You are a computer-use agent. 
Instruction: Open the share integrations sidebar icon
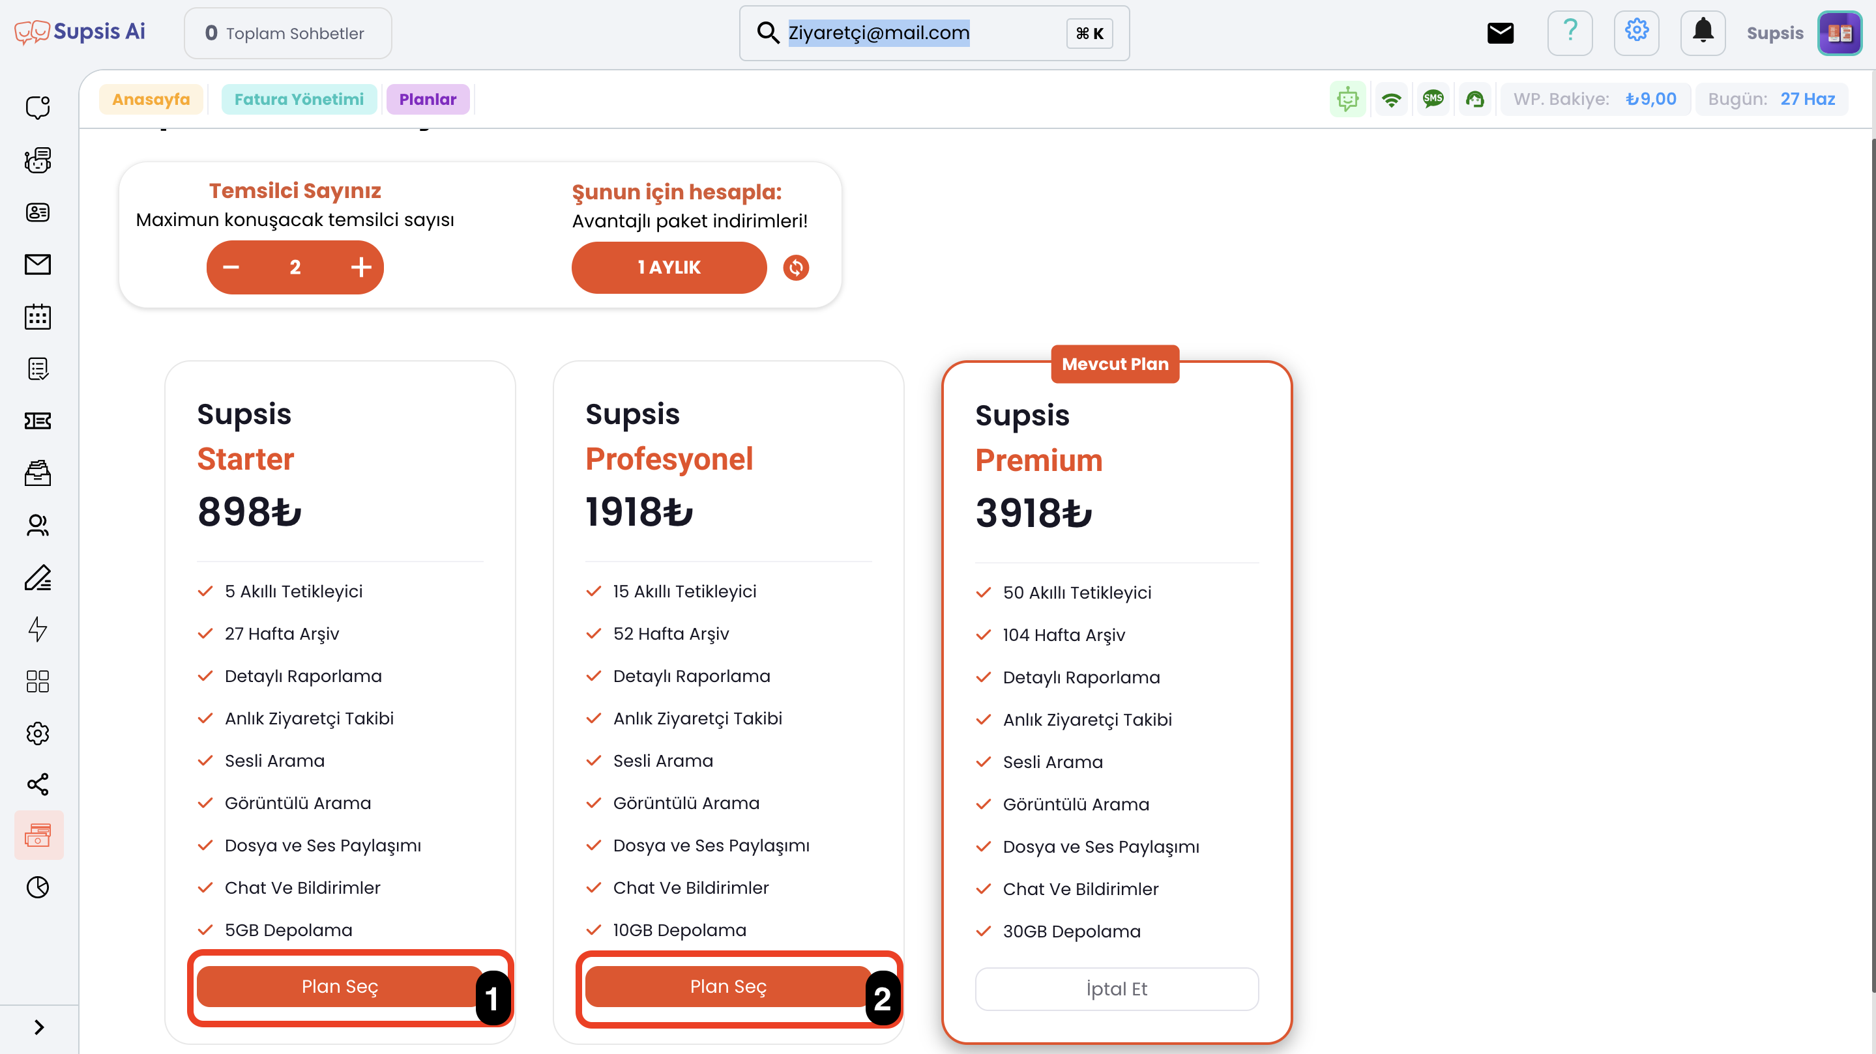click(38, 784)
